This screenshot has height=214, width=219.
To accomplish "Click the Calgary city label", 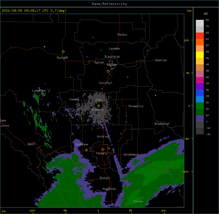I will (102, 153).
